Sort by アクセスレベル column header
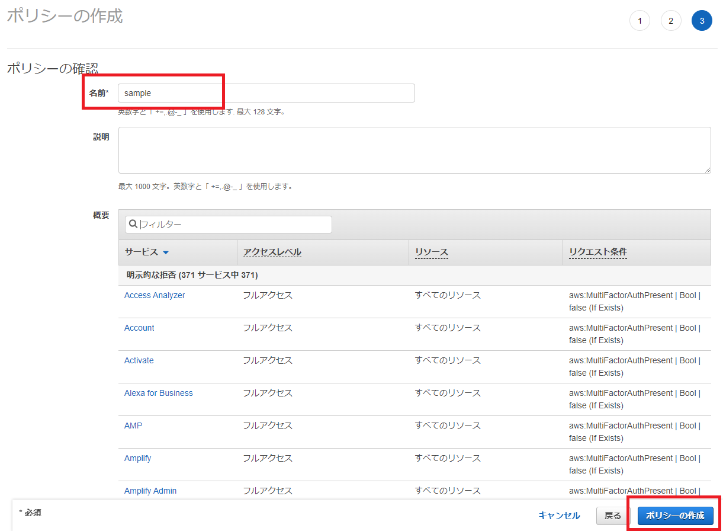The image size is (723, 531). pos(272,252)
